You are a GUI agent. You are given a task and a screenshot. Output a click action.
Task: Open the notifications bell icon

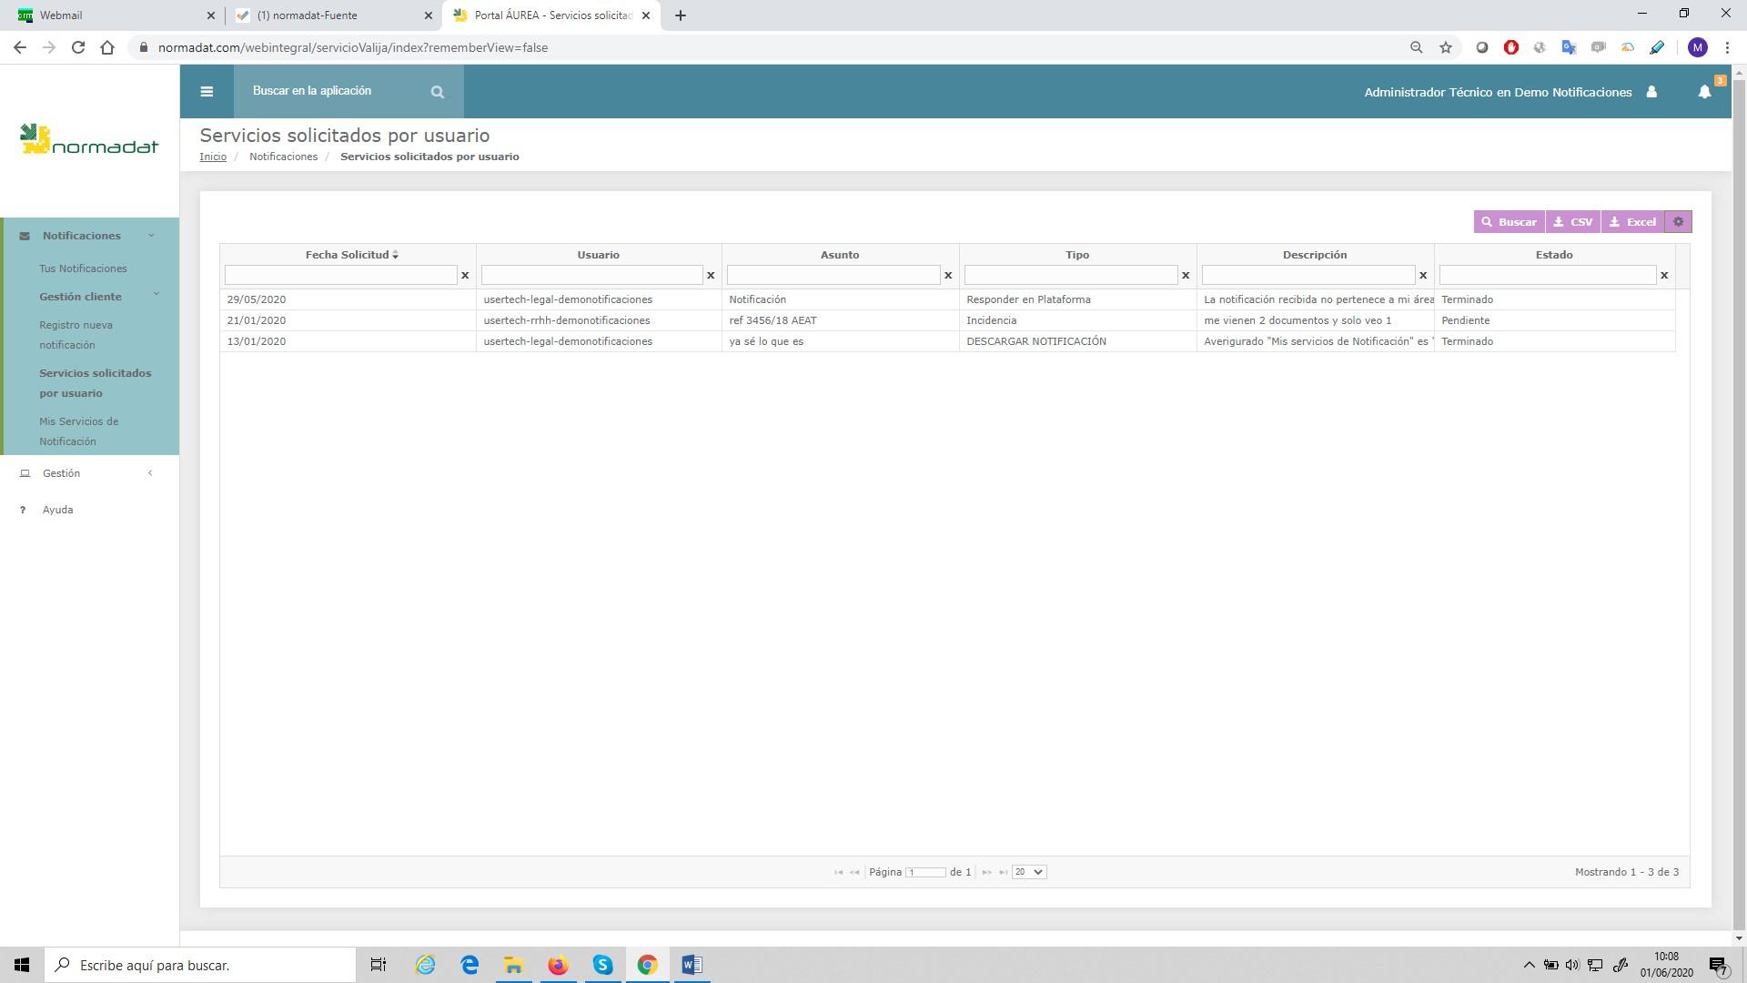[1704, 92]
